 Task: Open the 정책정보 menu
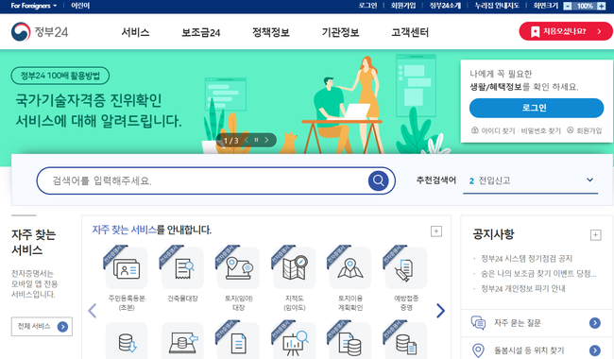[x=270, y=32]
